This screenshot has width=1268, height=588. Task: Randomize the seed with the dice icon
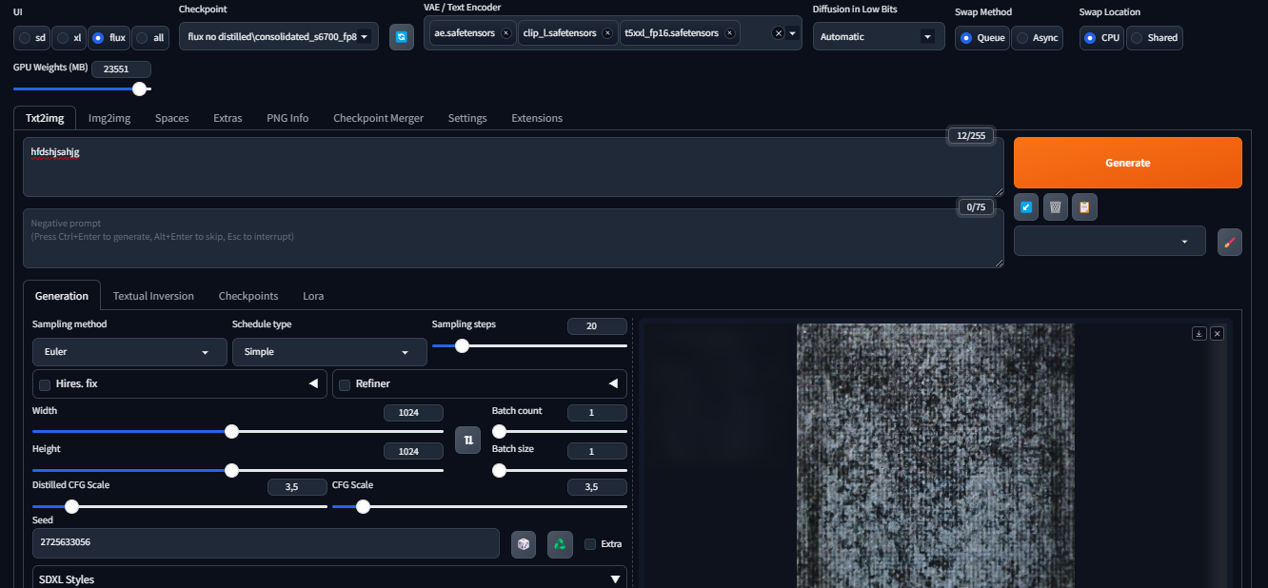tap(523, 544)
